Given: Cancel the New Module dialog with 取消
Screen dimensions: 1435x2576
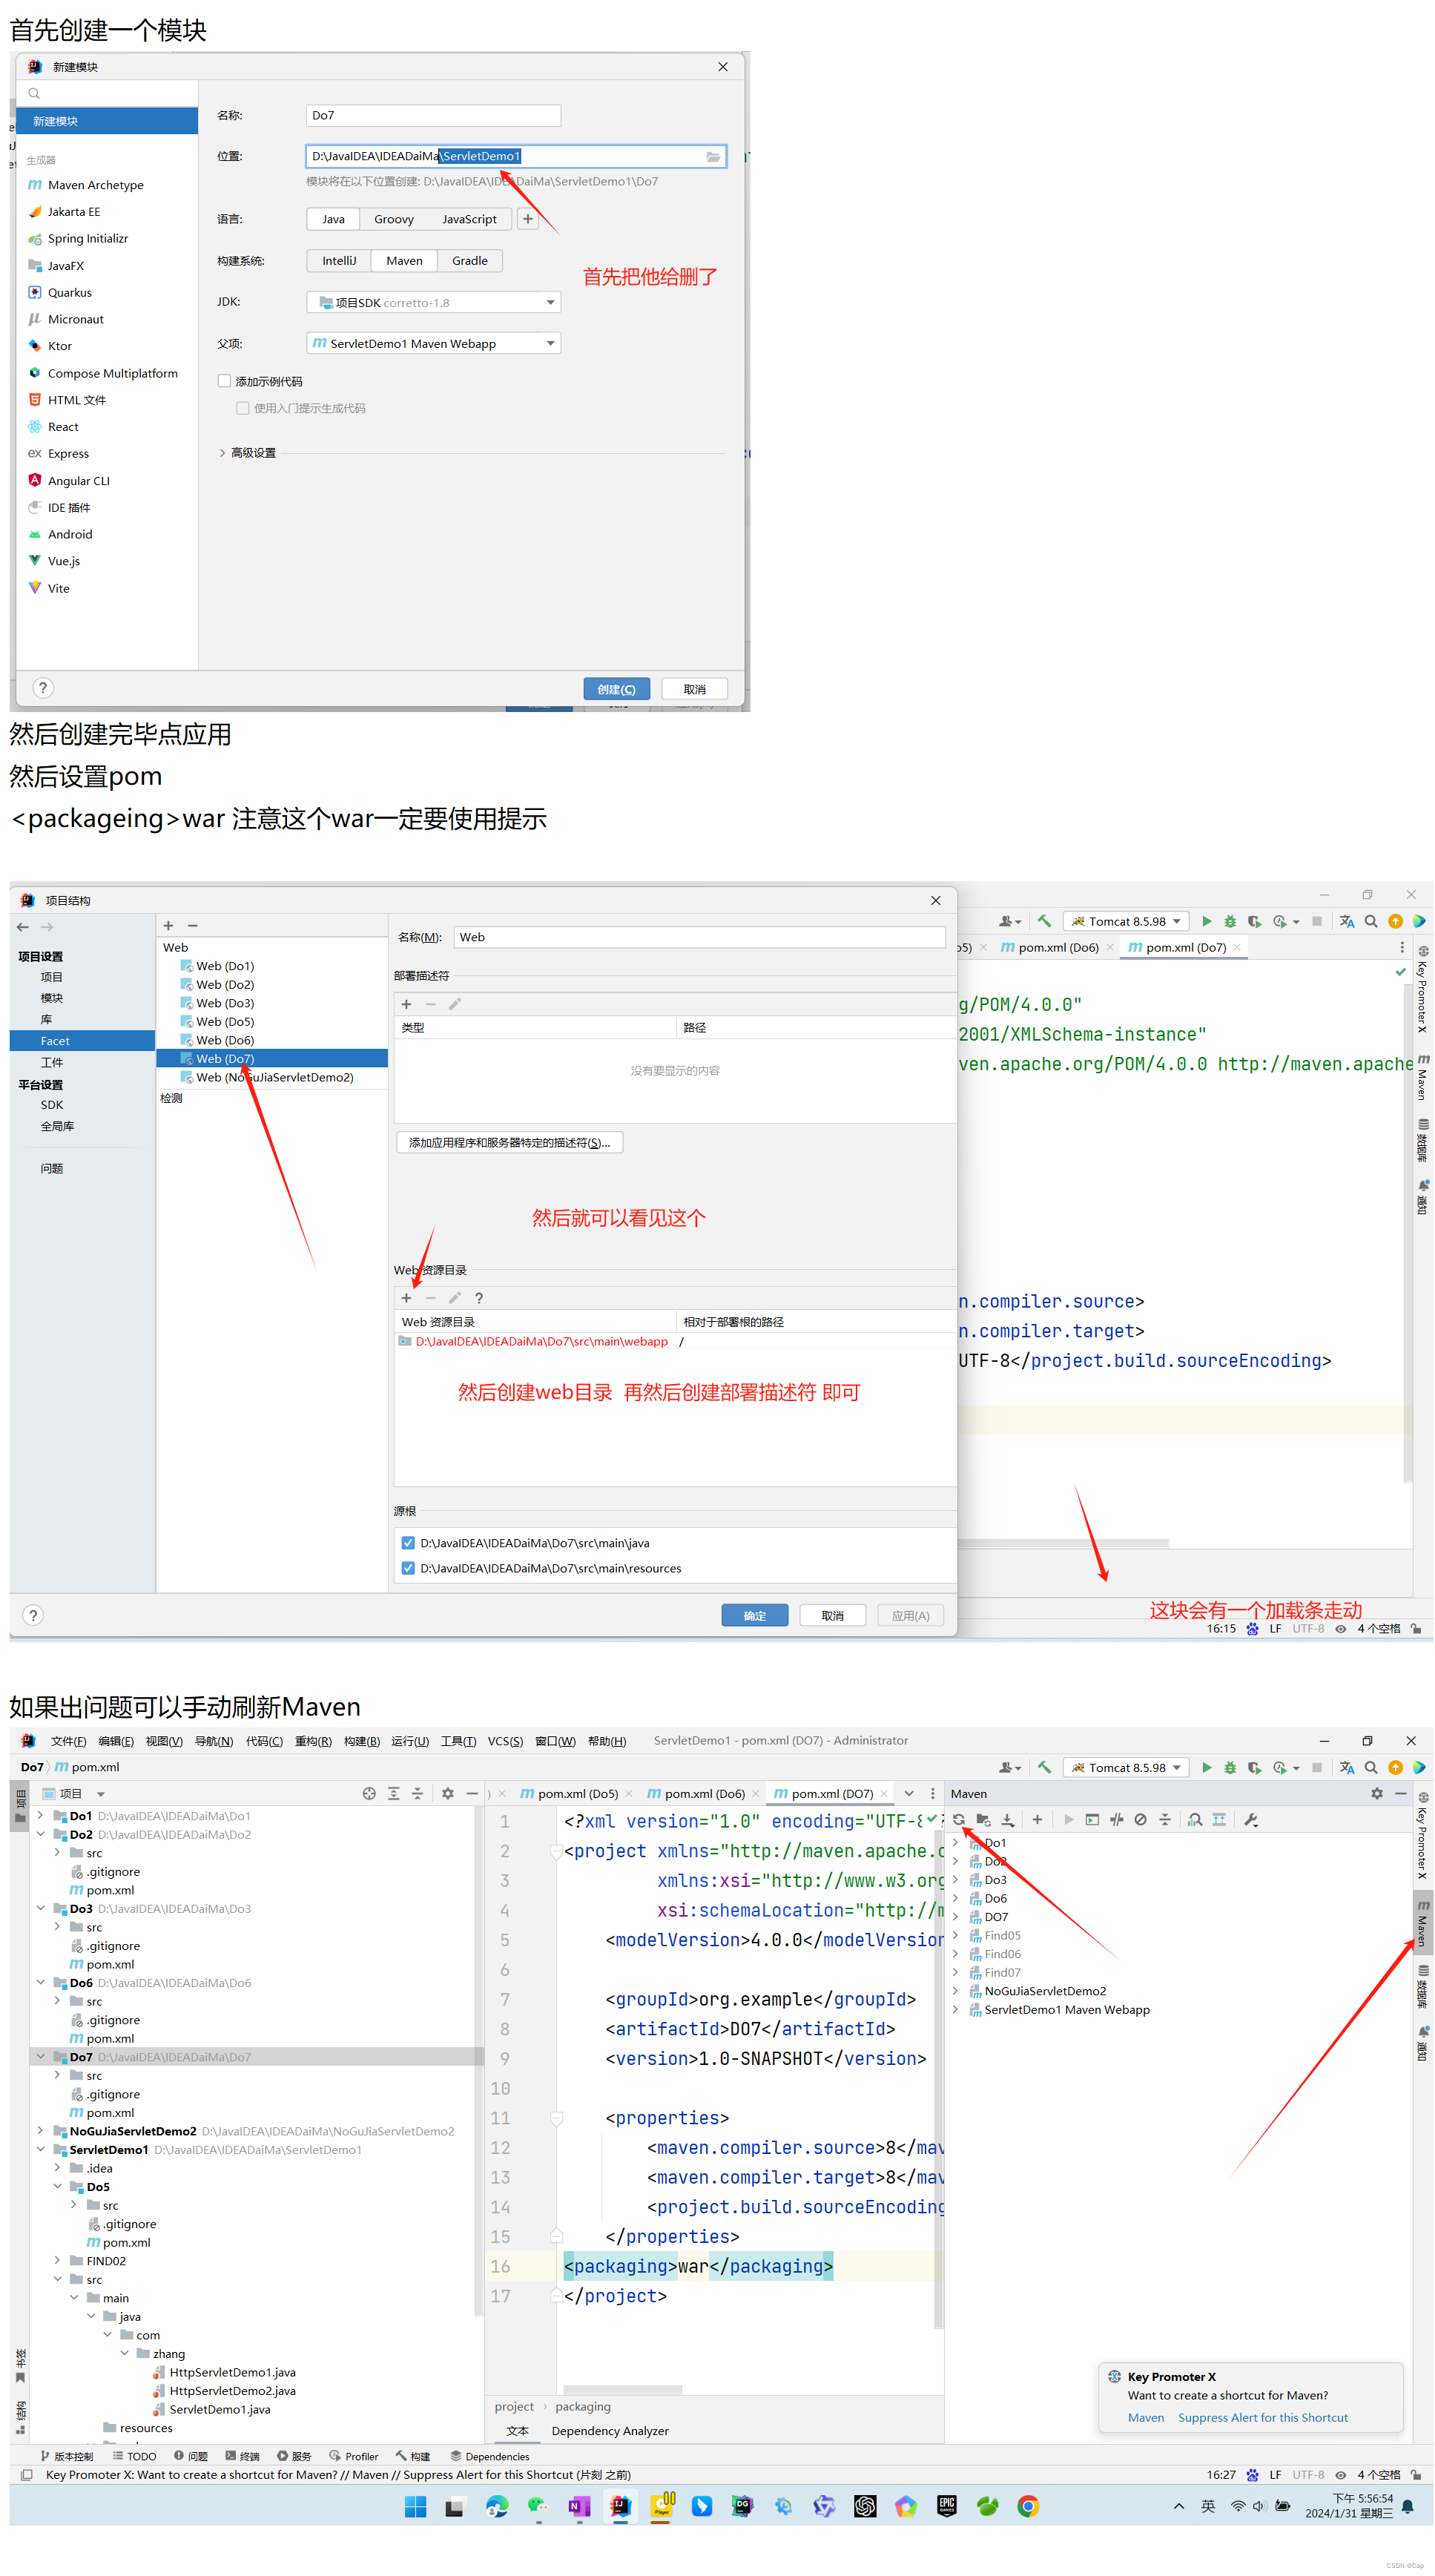Looking at the screenshot, I should pyautogui.click(x=694, y=689).
